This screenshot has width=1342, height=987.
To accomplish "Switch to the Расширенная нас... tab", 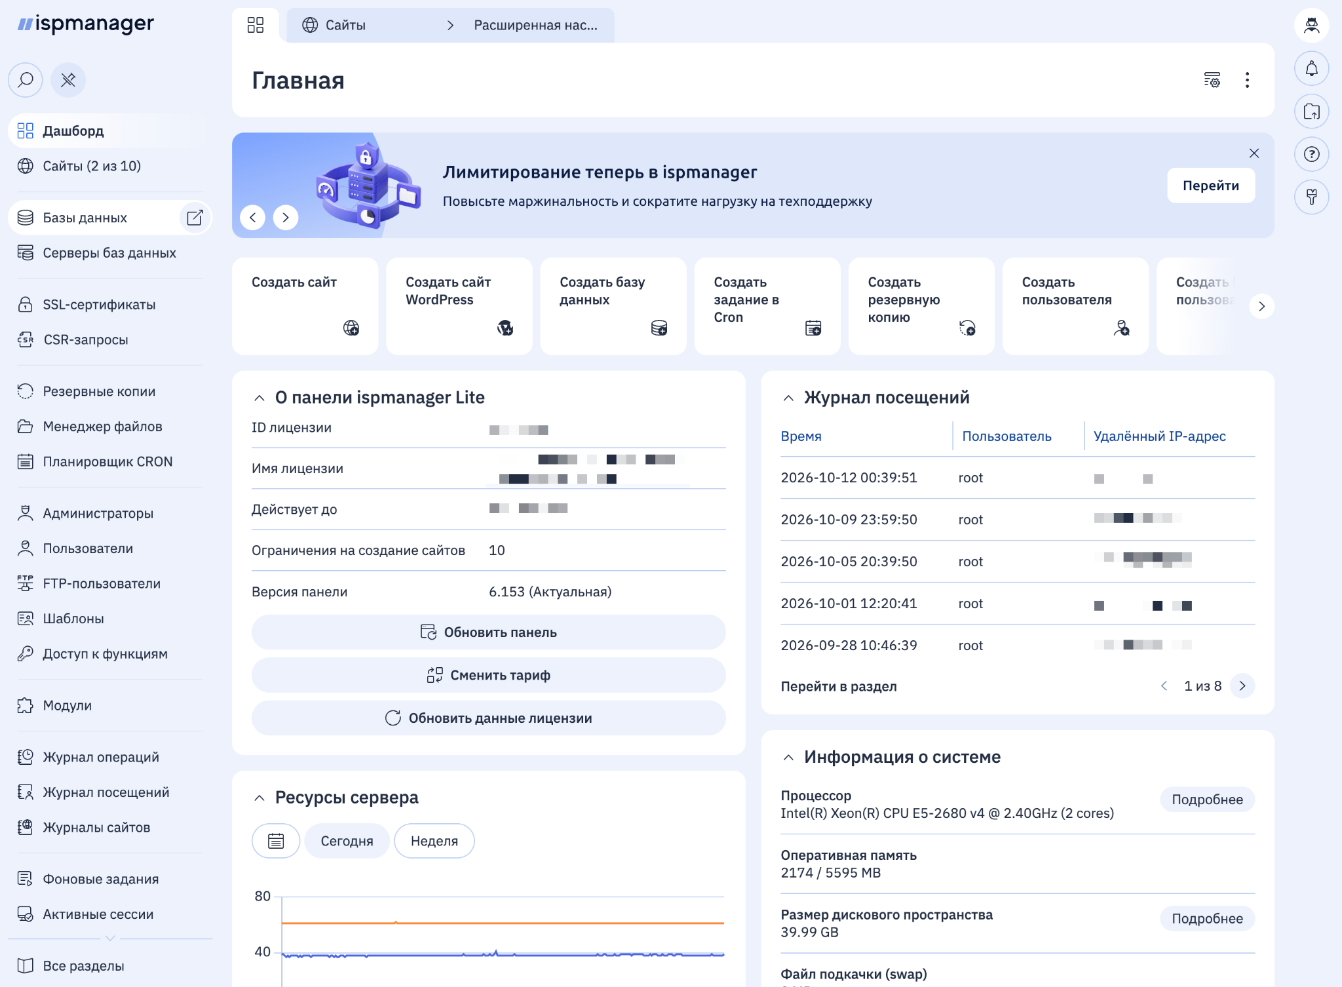I will click(x=535, y=26).
